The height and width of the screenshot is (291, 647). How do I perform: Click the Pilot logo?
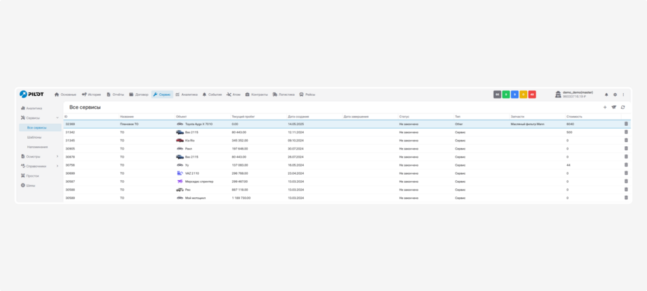pyautogui.click(x=31, y=95)
